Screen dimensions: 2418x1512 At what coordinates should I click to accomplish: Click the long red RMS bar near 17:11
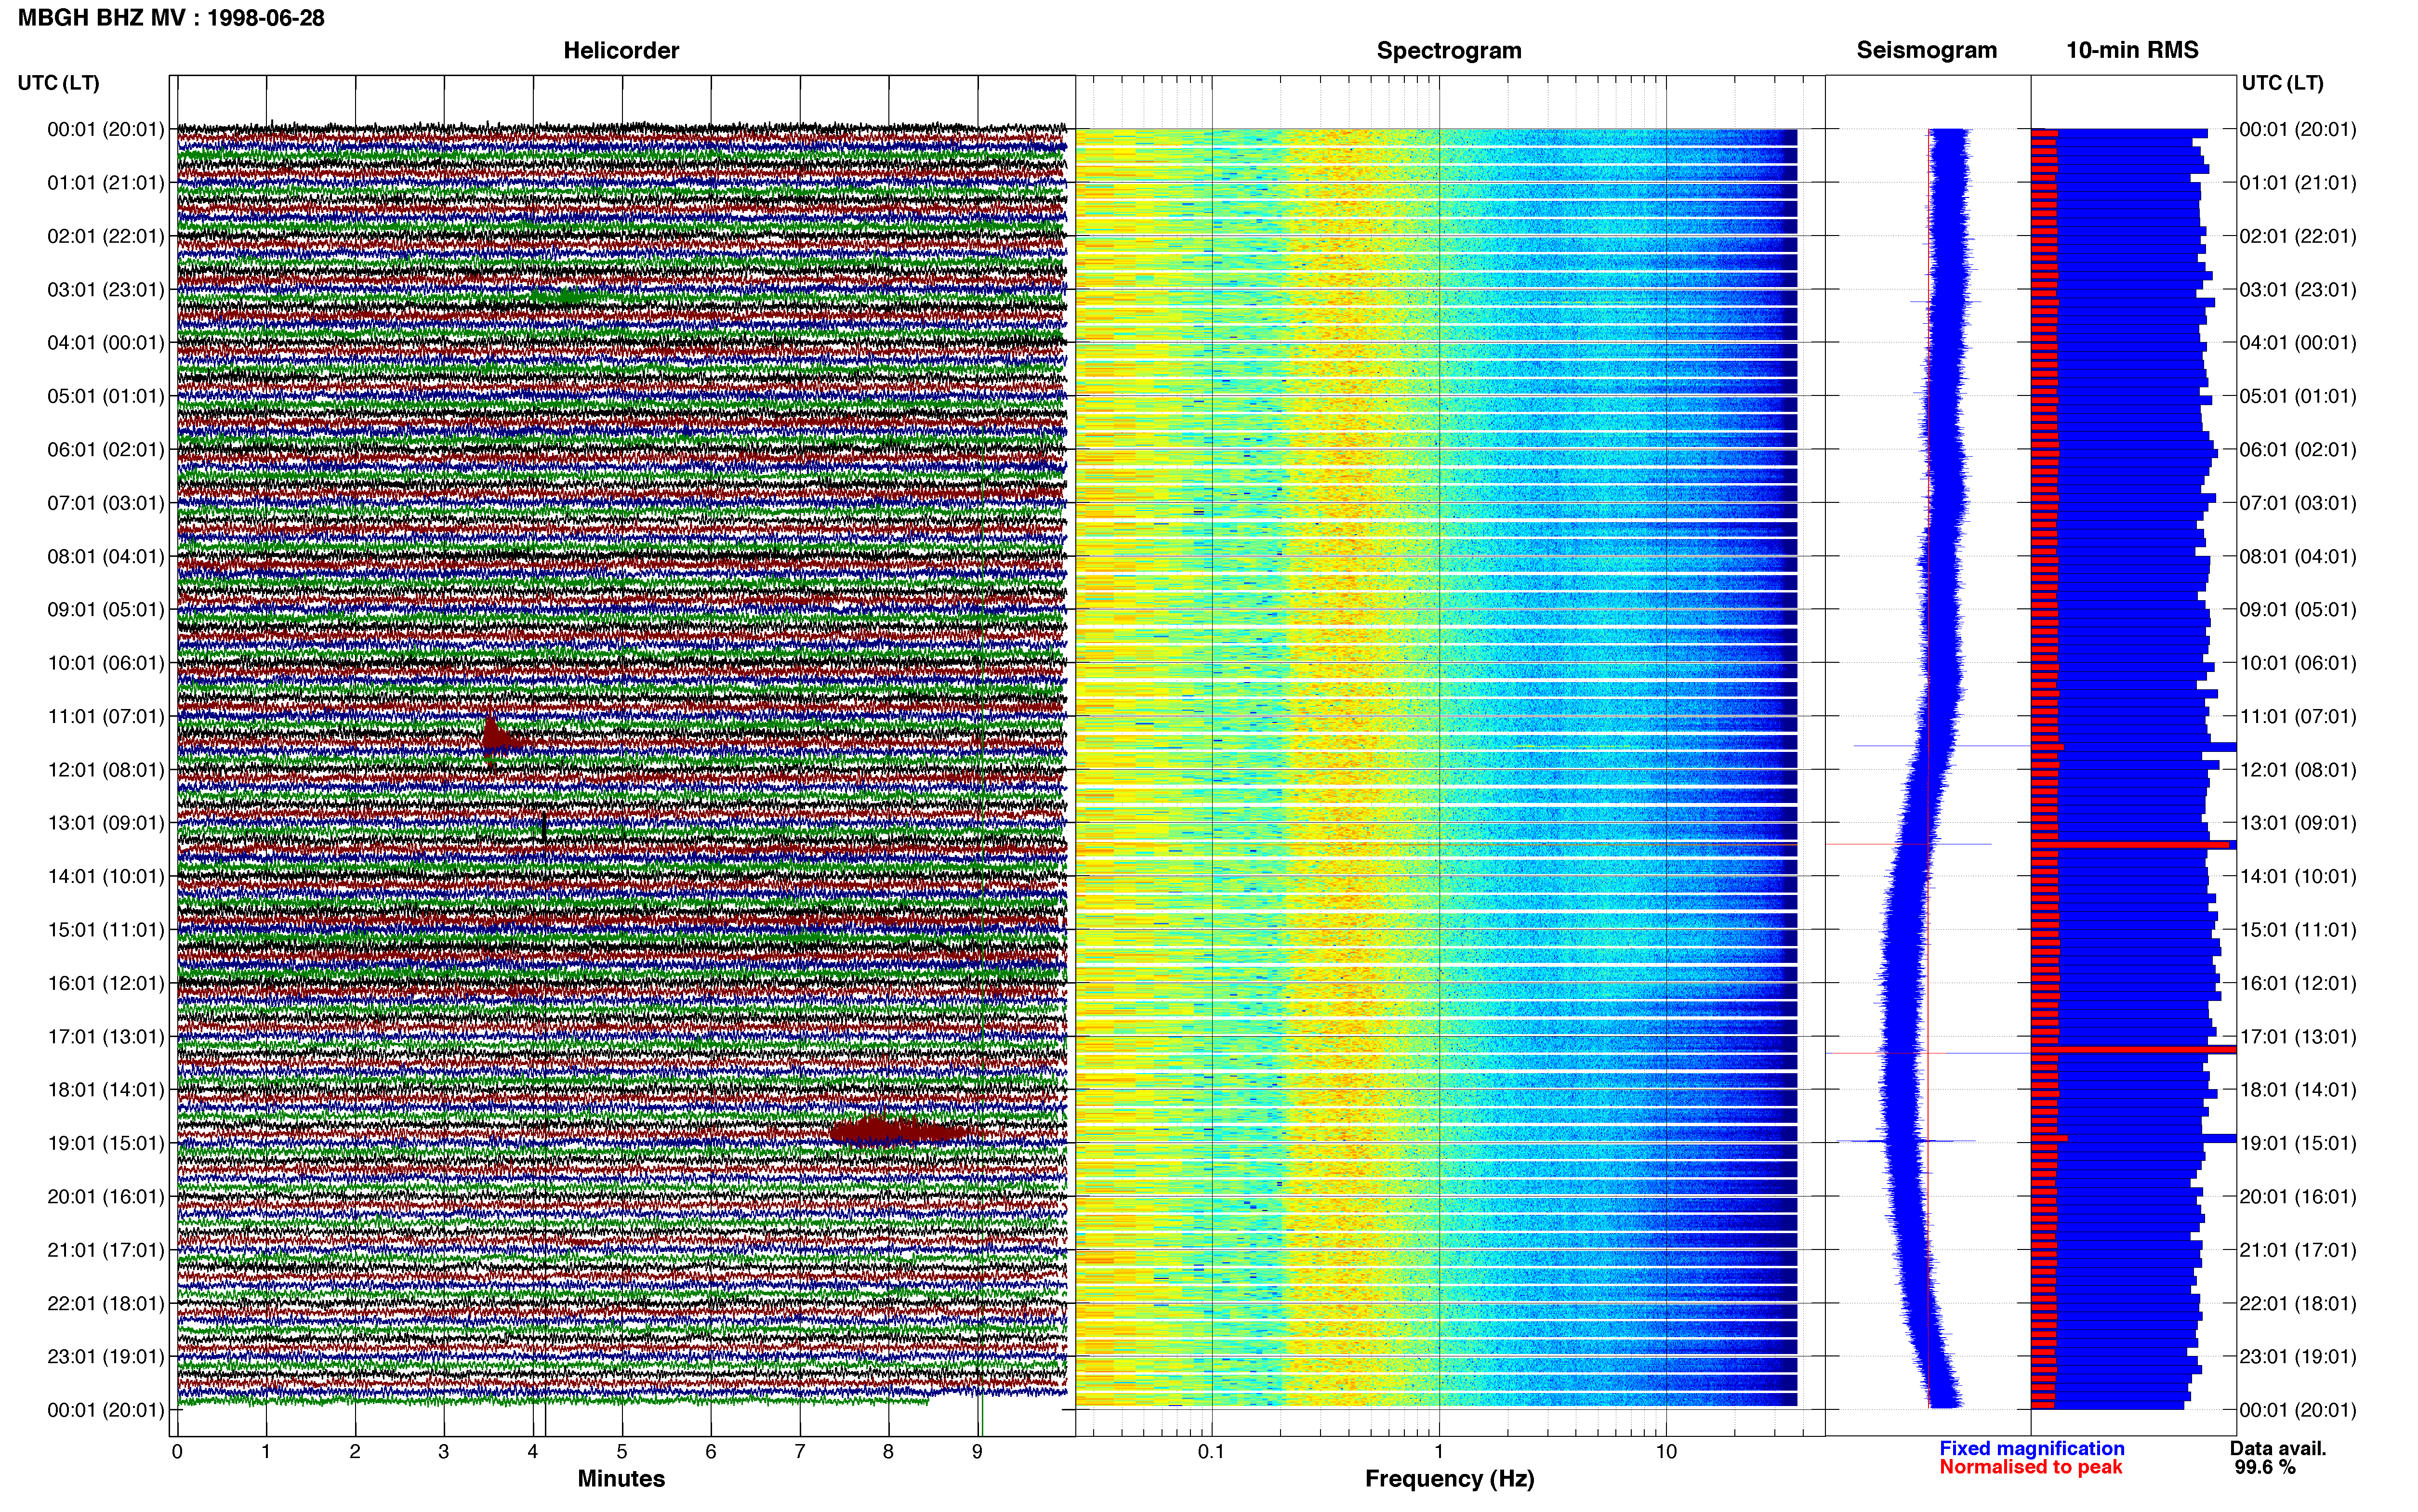tap(2133, 1049)
